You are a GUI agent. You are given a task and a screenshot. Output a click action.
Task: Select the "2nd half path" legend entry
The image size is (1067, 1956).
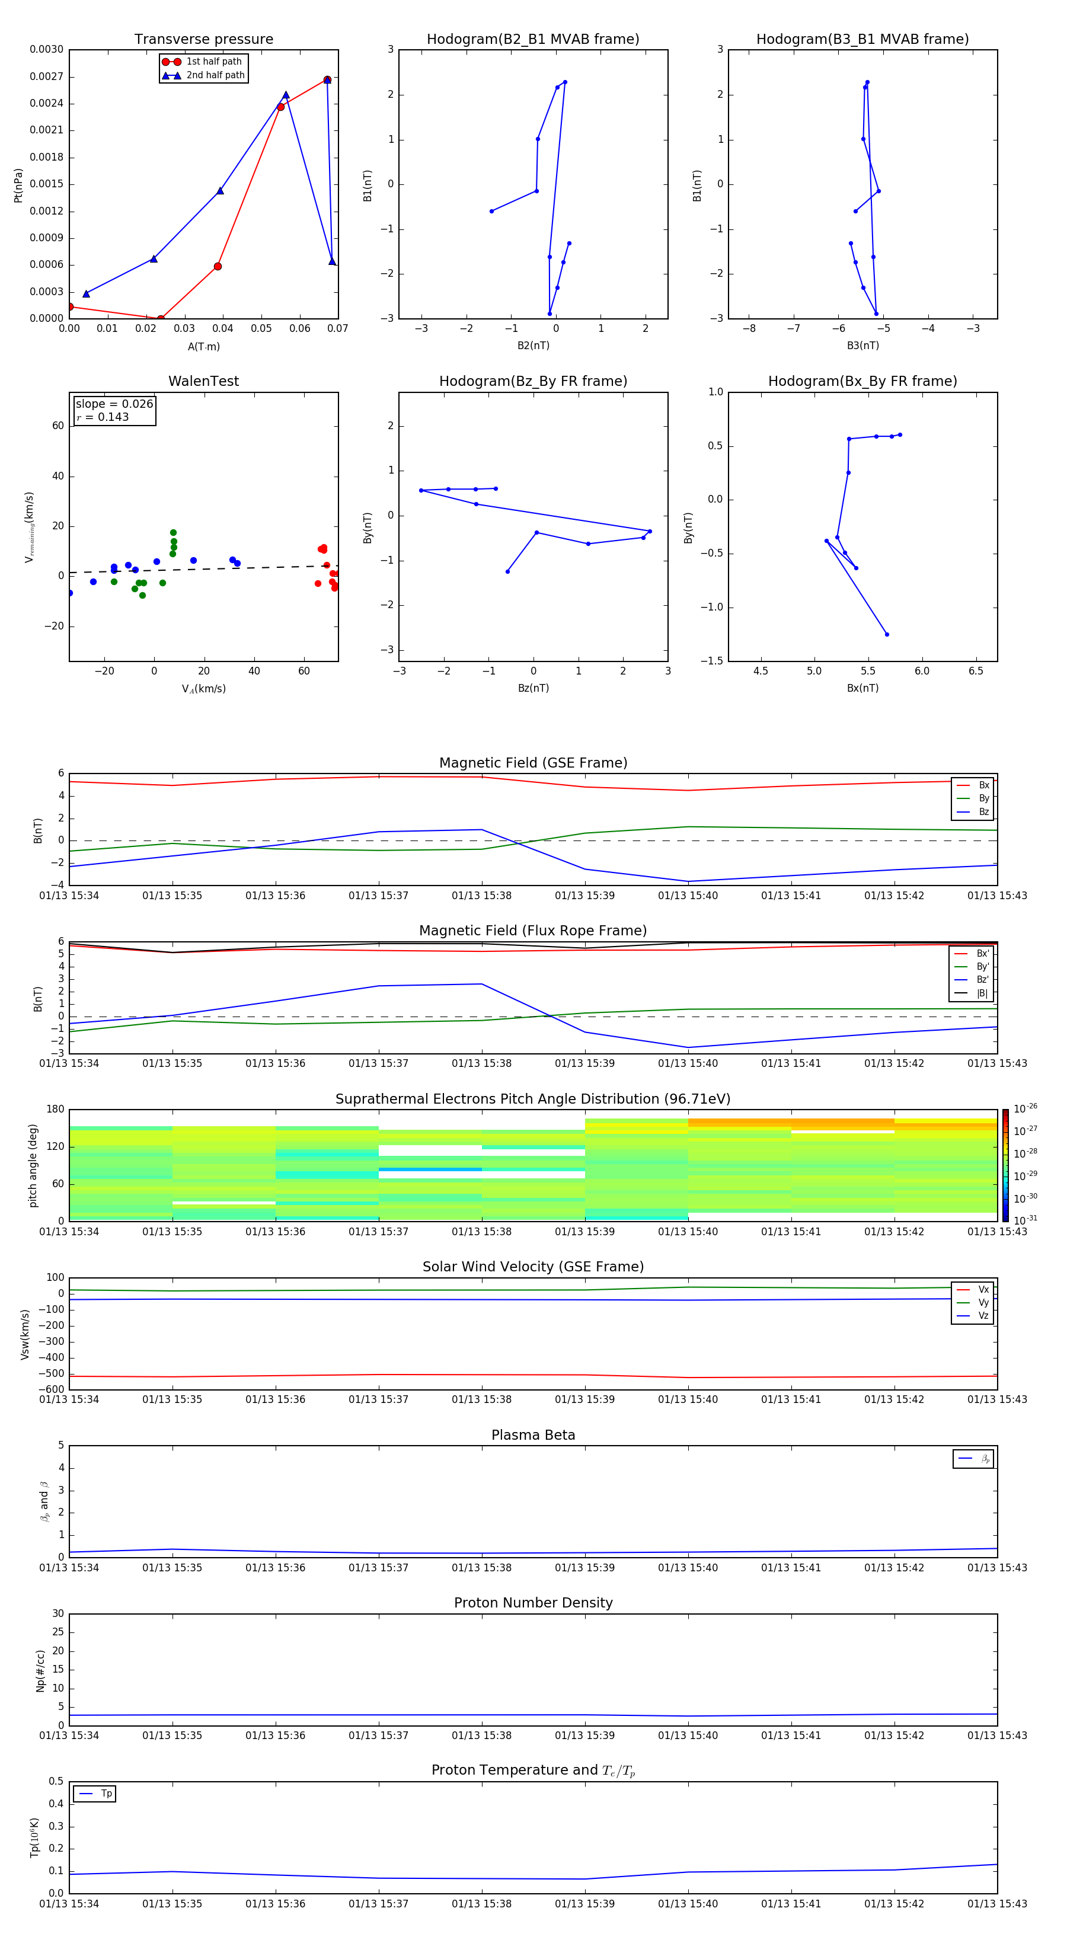(203, 75)
